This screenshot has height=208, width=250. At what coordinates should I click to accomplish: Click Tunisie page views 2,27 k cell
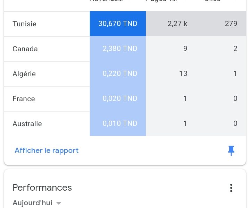click(177, 24)
